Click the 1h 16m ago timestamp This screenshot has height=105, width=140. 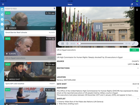[x=50, y=13]
